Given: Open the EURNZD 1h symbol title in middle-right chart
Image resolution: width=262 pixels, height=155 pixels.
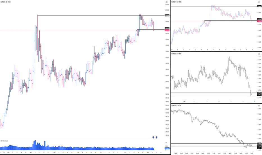Looking at the screenshot, I should [x=177, y=54].
